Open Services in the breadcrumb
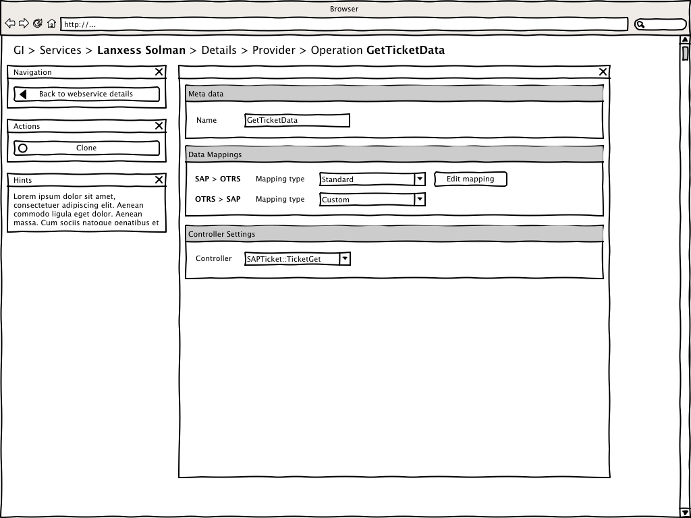Image resolution: width=691 pixels, height=518 pixels. click(60, 51)
